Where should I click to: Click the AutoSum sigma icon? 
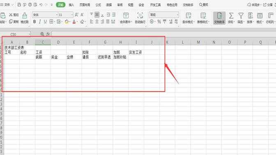point(231,16)
